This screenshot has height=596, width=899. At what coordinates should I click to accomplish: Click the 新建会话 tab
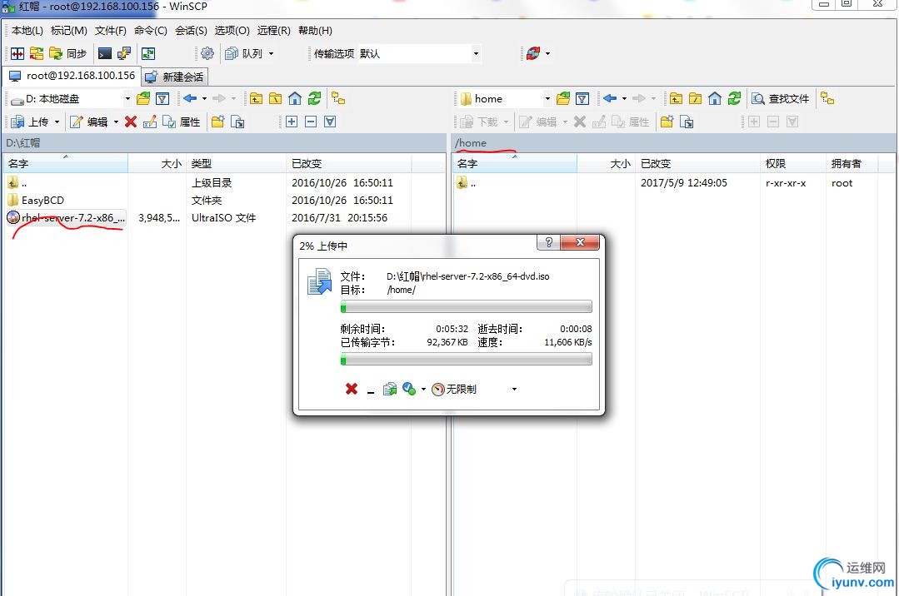click(x=175, y=77)
